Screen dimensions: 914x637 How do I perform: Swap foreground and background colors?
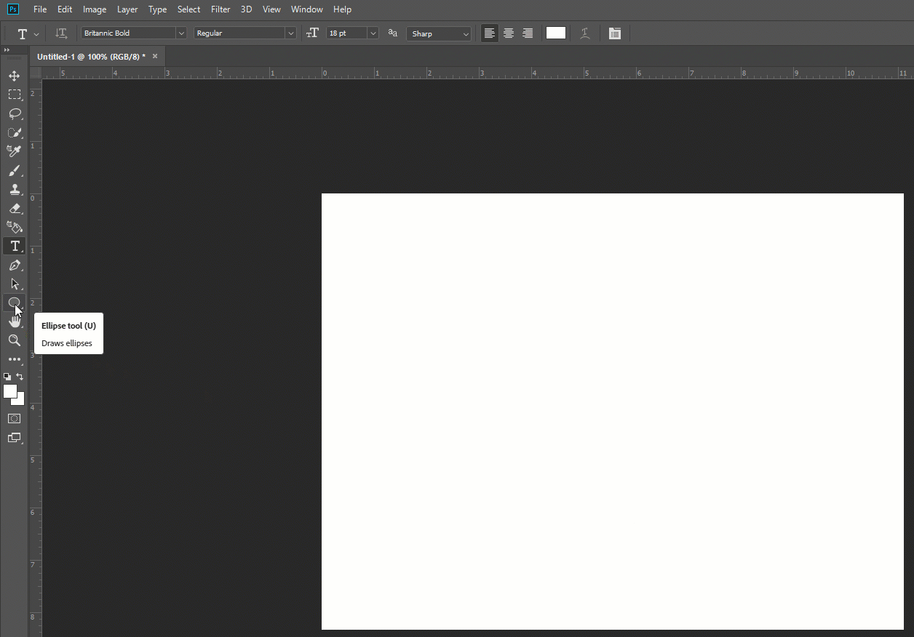20,377
